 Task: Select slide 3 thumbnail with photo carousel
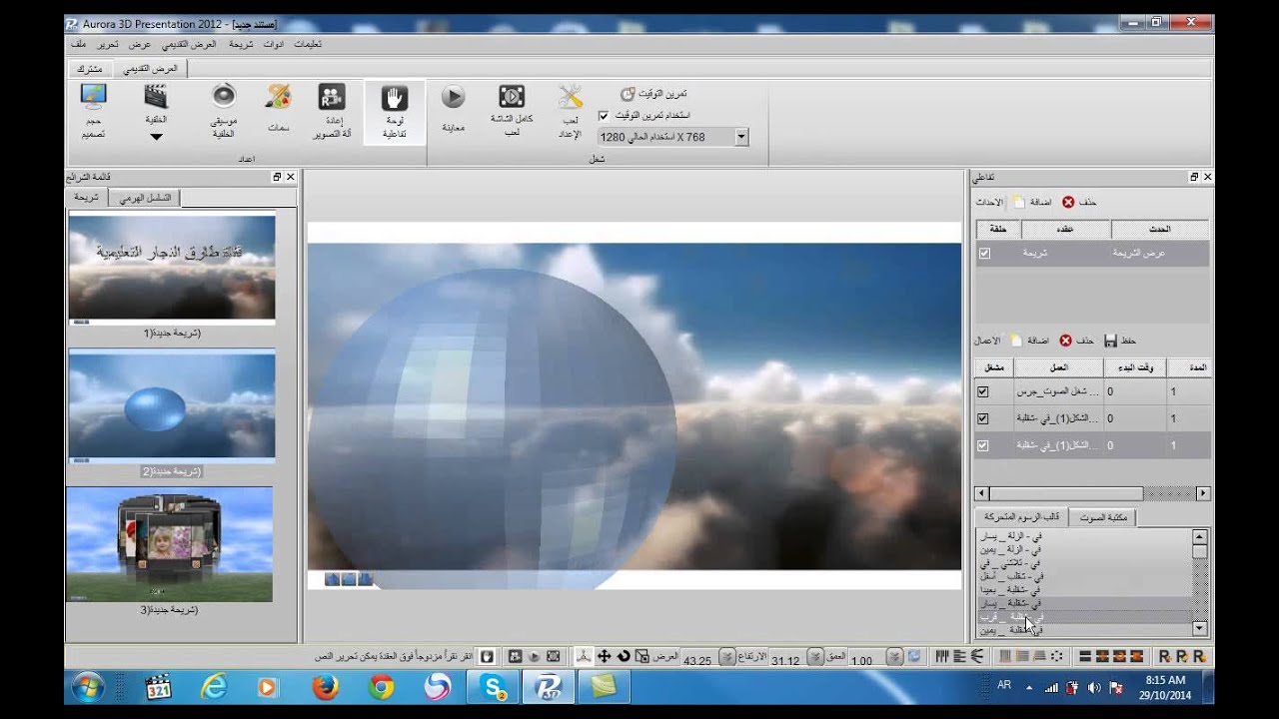click(169, 544)
